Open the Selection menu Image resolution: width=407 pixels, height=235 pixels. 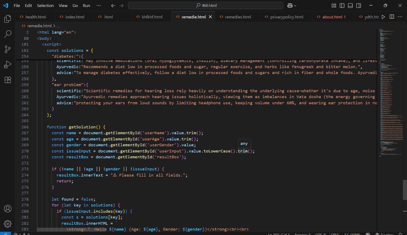pyautogui.click(x=45, y=5)
